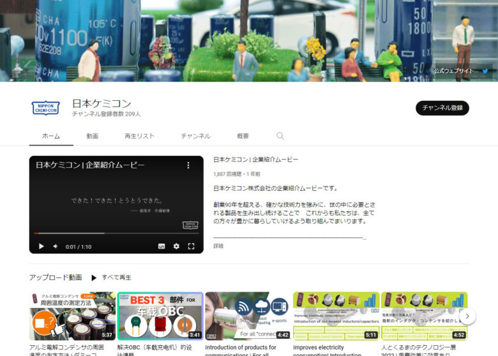
Task: Click the チャンネル登録 subscribe button
Action: (x=442, y=108)
